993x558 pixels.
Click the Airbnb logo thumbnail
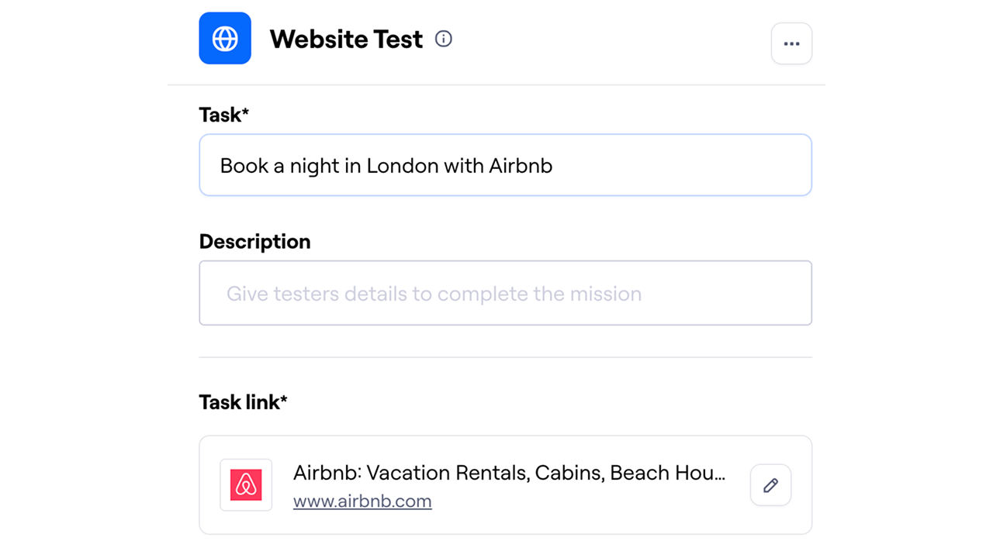(x=246, y=485)
